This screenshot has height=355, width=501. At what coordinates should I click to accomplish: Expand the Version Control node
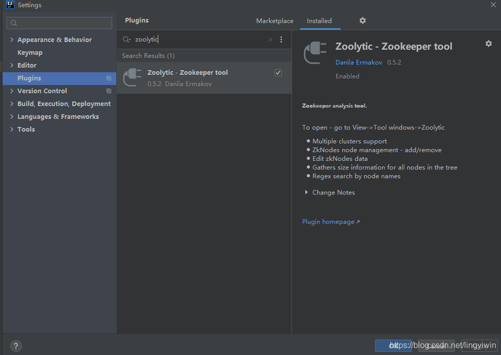coord(12,91)
